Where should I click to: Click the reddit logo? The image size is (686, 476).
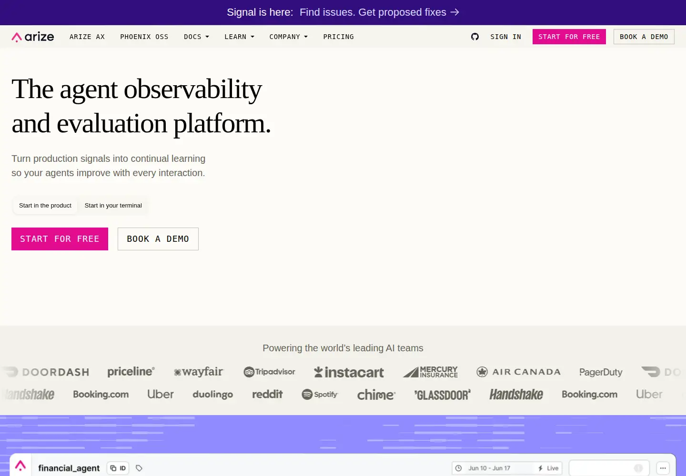tap(267, 394)
